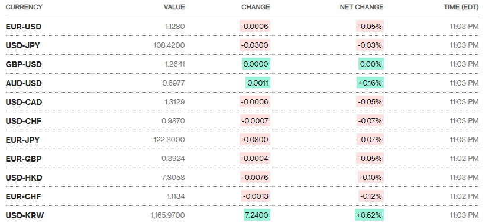Viewport: 485px width, 223px height.
Task: Open the EUR-USD currency pair
Action: [24, 27]
